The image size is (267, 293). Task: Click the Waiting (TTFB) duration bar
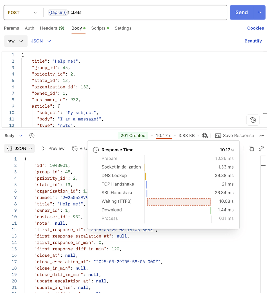[178, 201]
